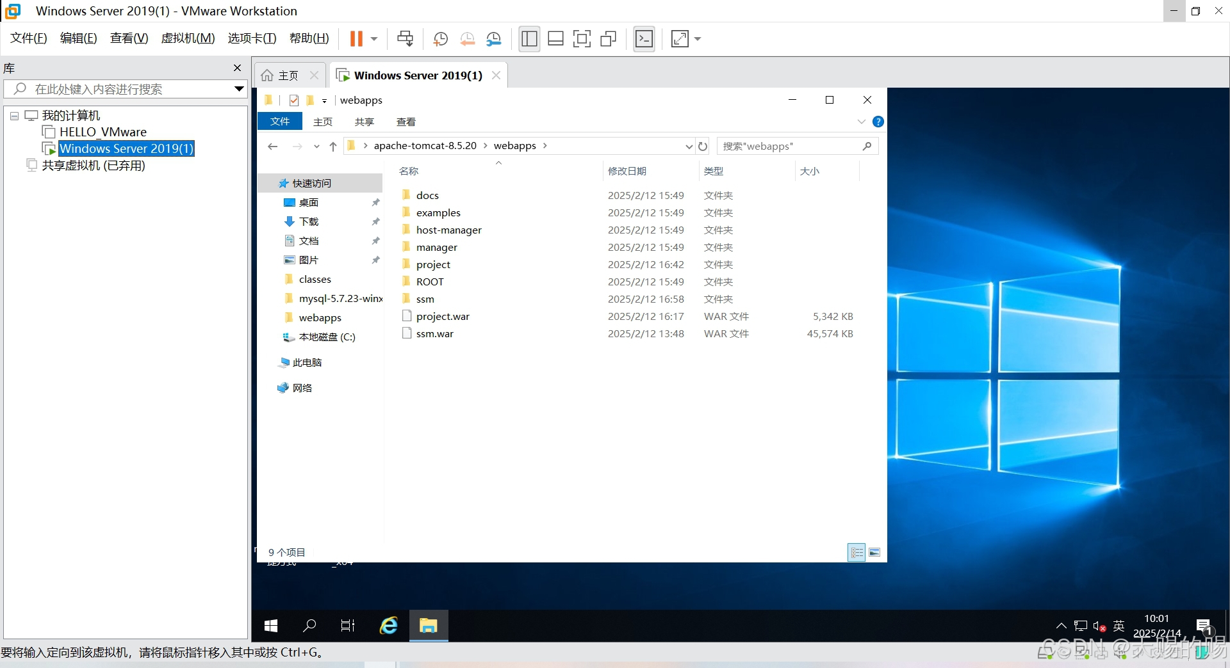Expand the Explorer ribbon chevron
The image size is (1230, 668).
coord(862,122)
